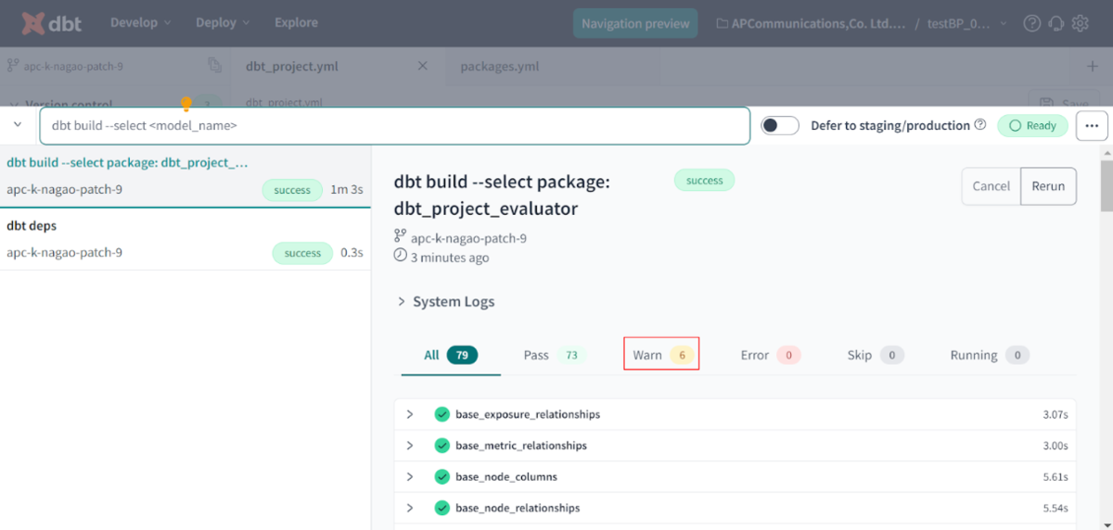Click the '1m 3s' duration text
1113x530 pixels.
(x=346, y=190)
